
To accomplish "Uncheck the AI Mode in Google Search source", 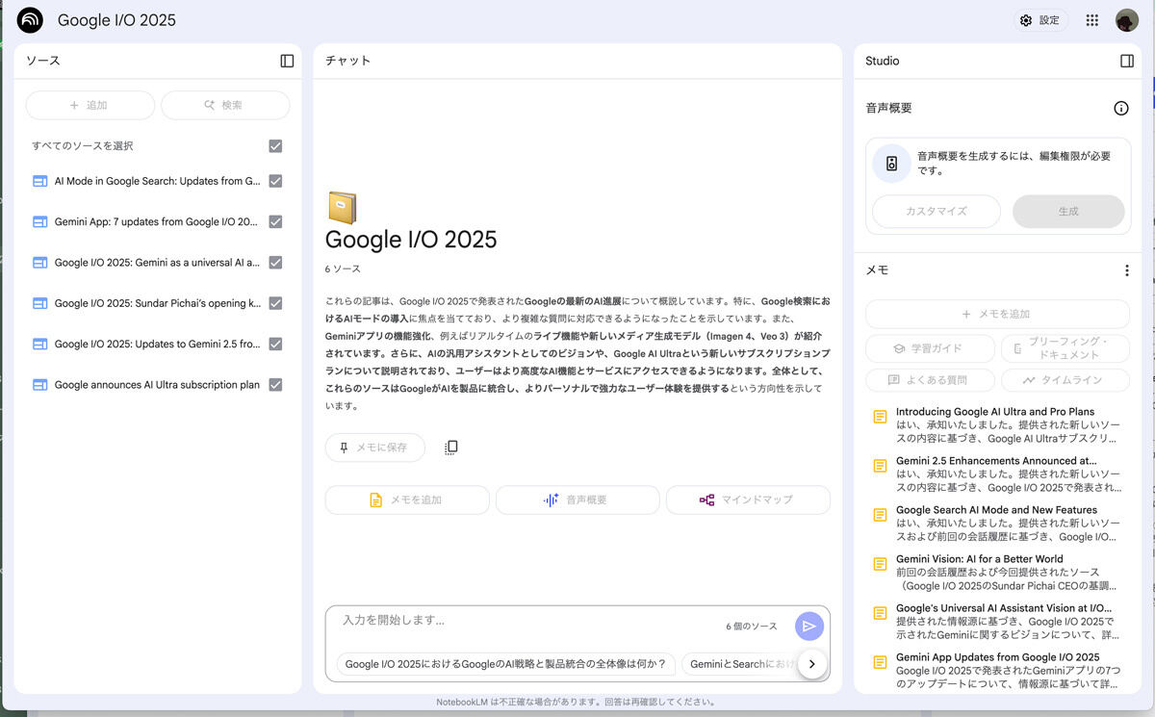I will point(275,181).
